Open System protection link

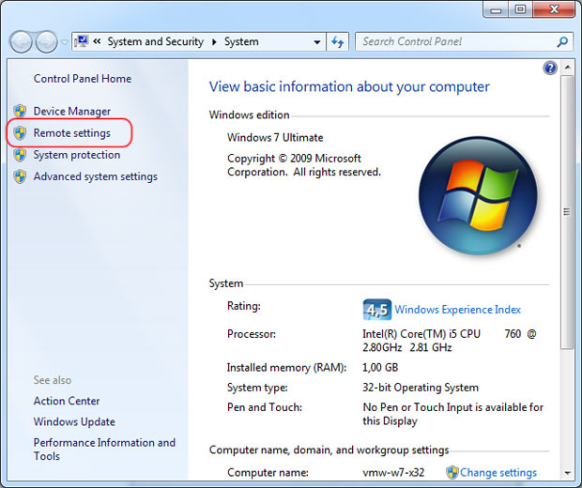coord(77,155)
